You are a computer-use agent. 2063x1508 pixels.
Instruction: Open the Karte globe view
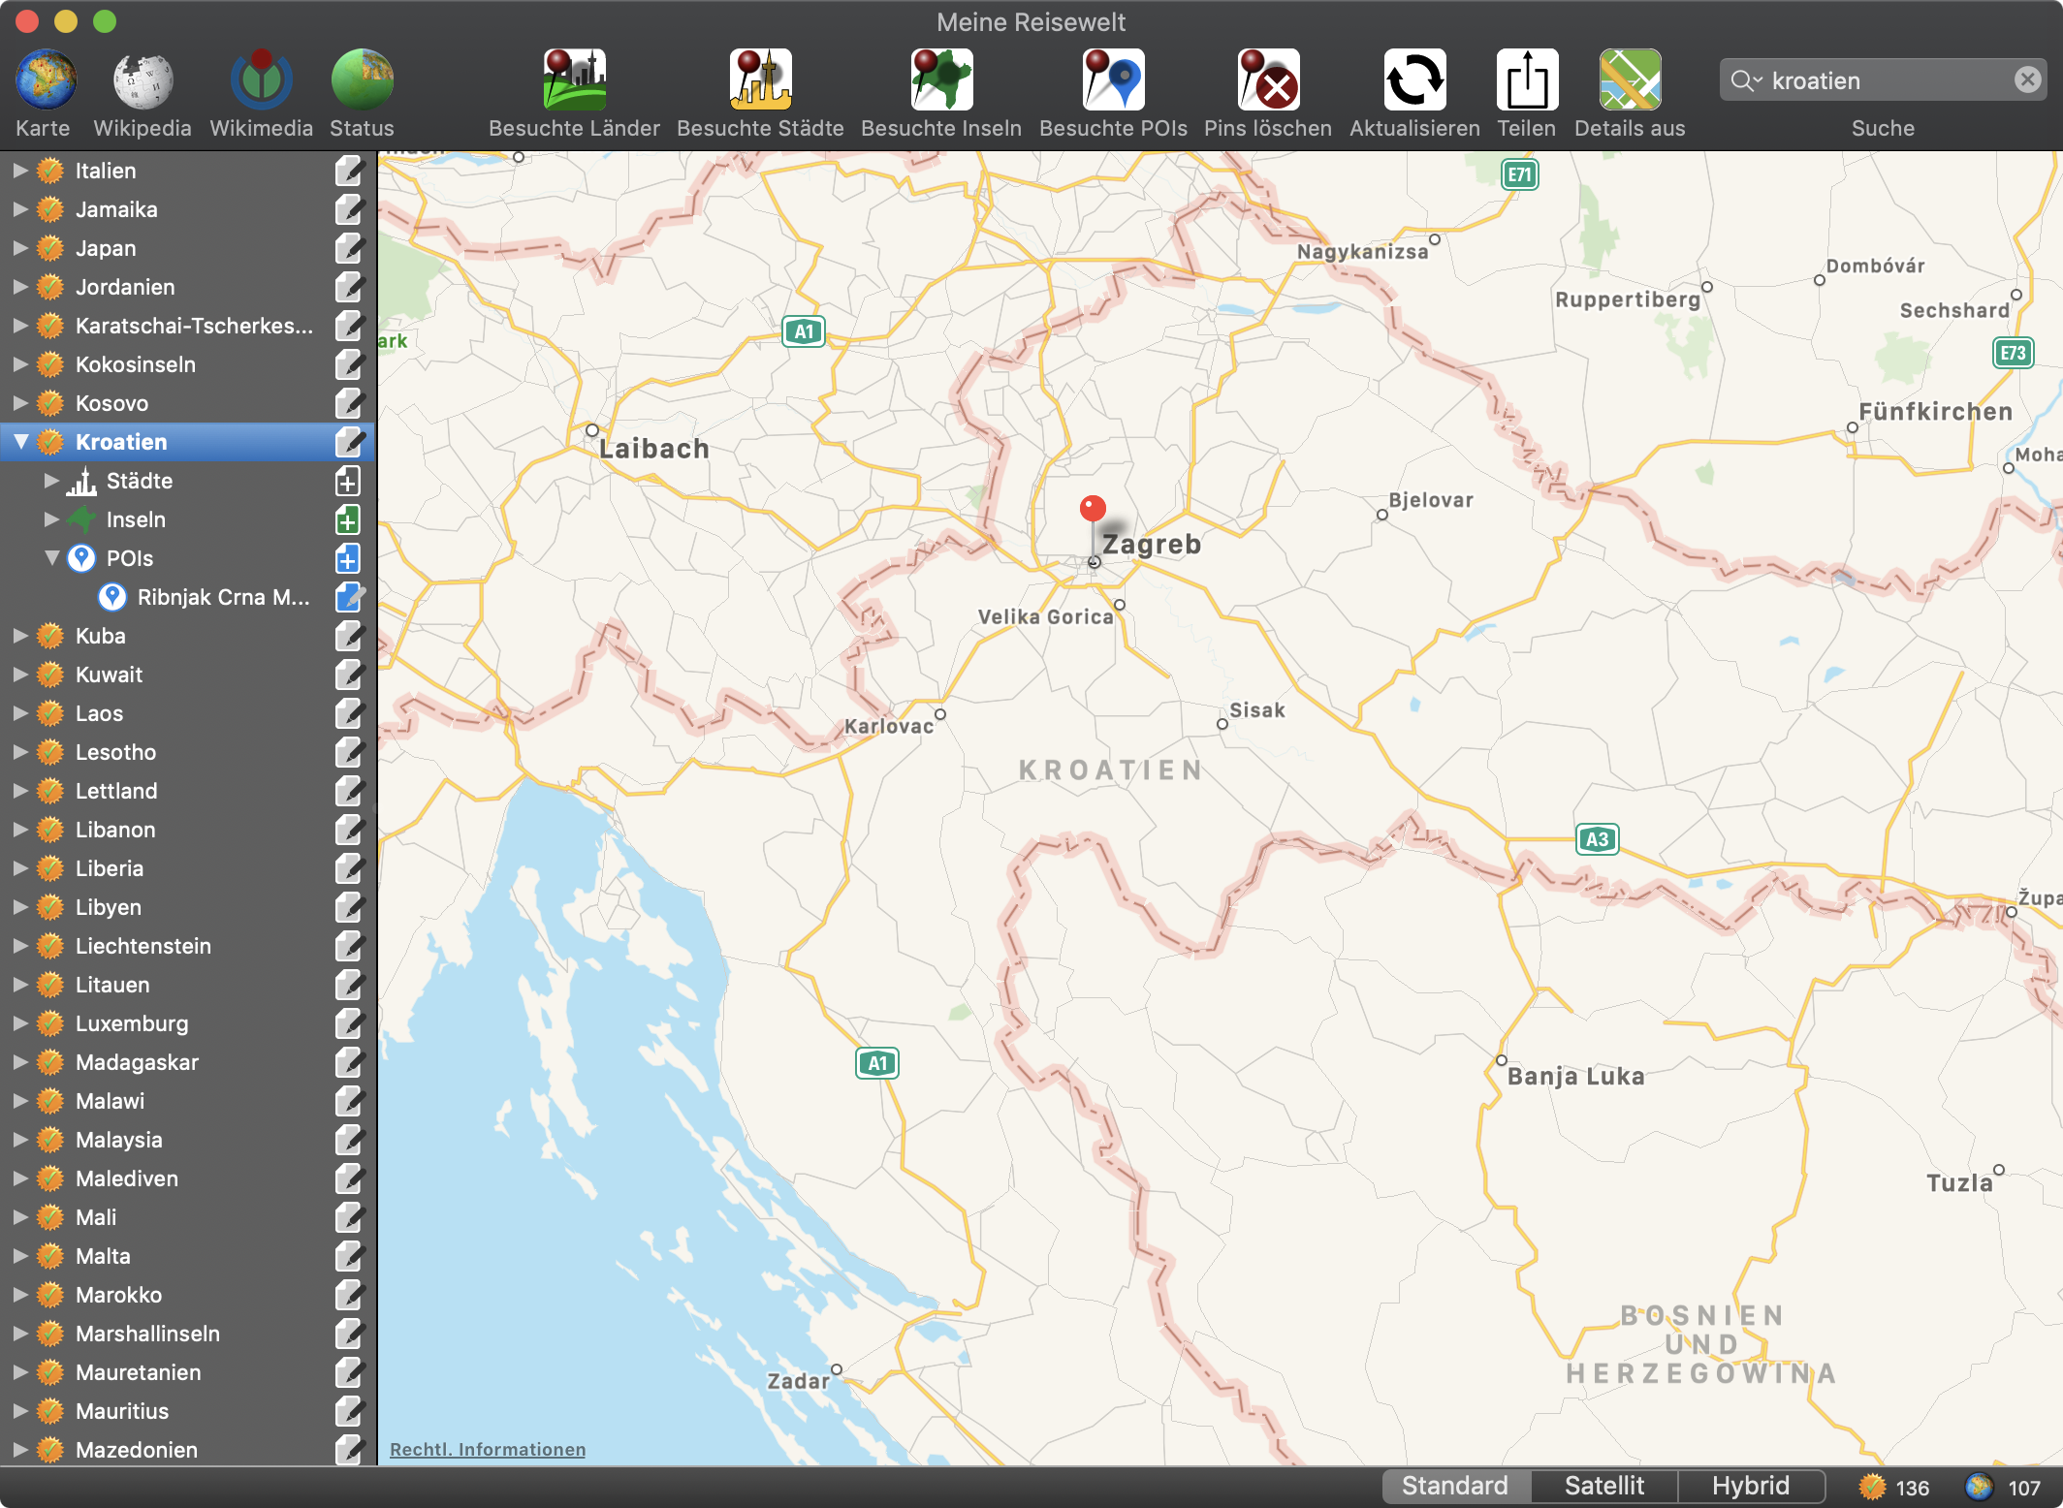tap(45, 79)
